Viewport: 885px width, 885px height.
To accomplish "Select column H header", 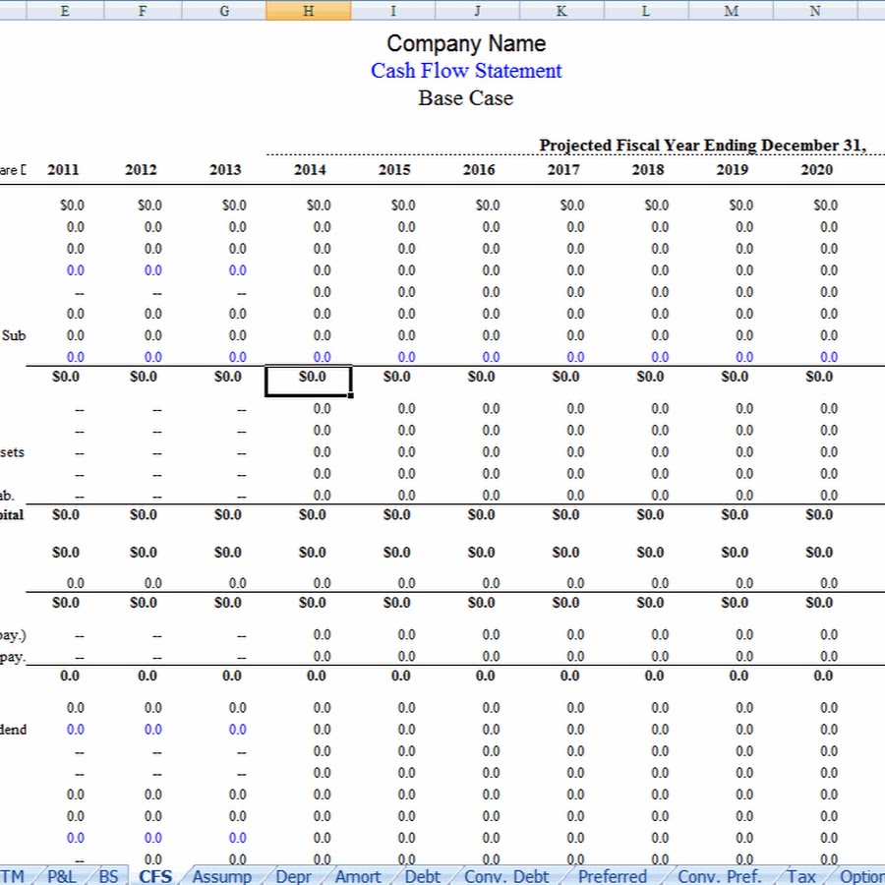I will click(308, 10).
